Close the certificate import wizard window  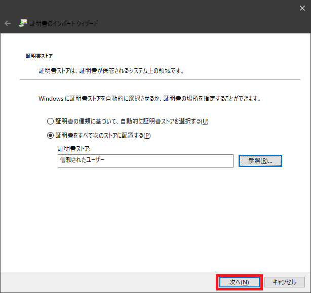pos(302,8)
